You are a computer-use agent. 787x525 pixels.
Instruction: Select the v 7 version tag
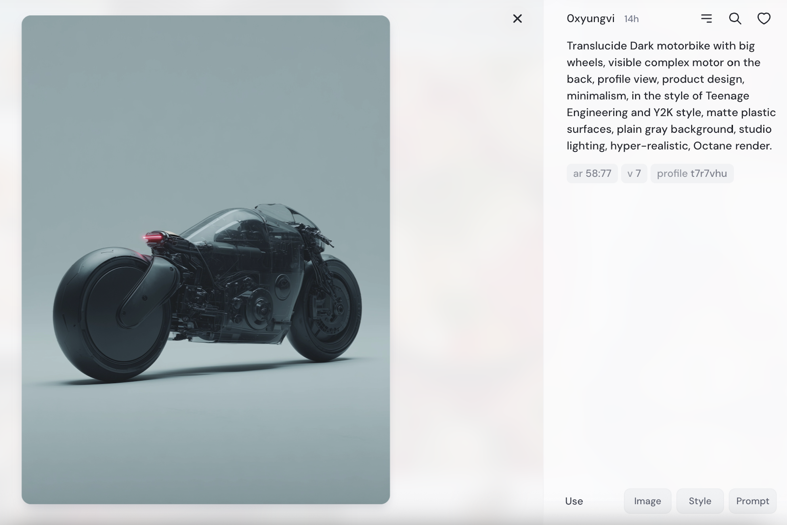[x=634, y=173]
